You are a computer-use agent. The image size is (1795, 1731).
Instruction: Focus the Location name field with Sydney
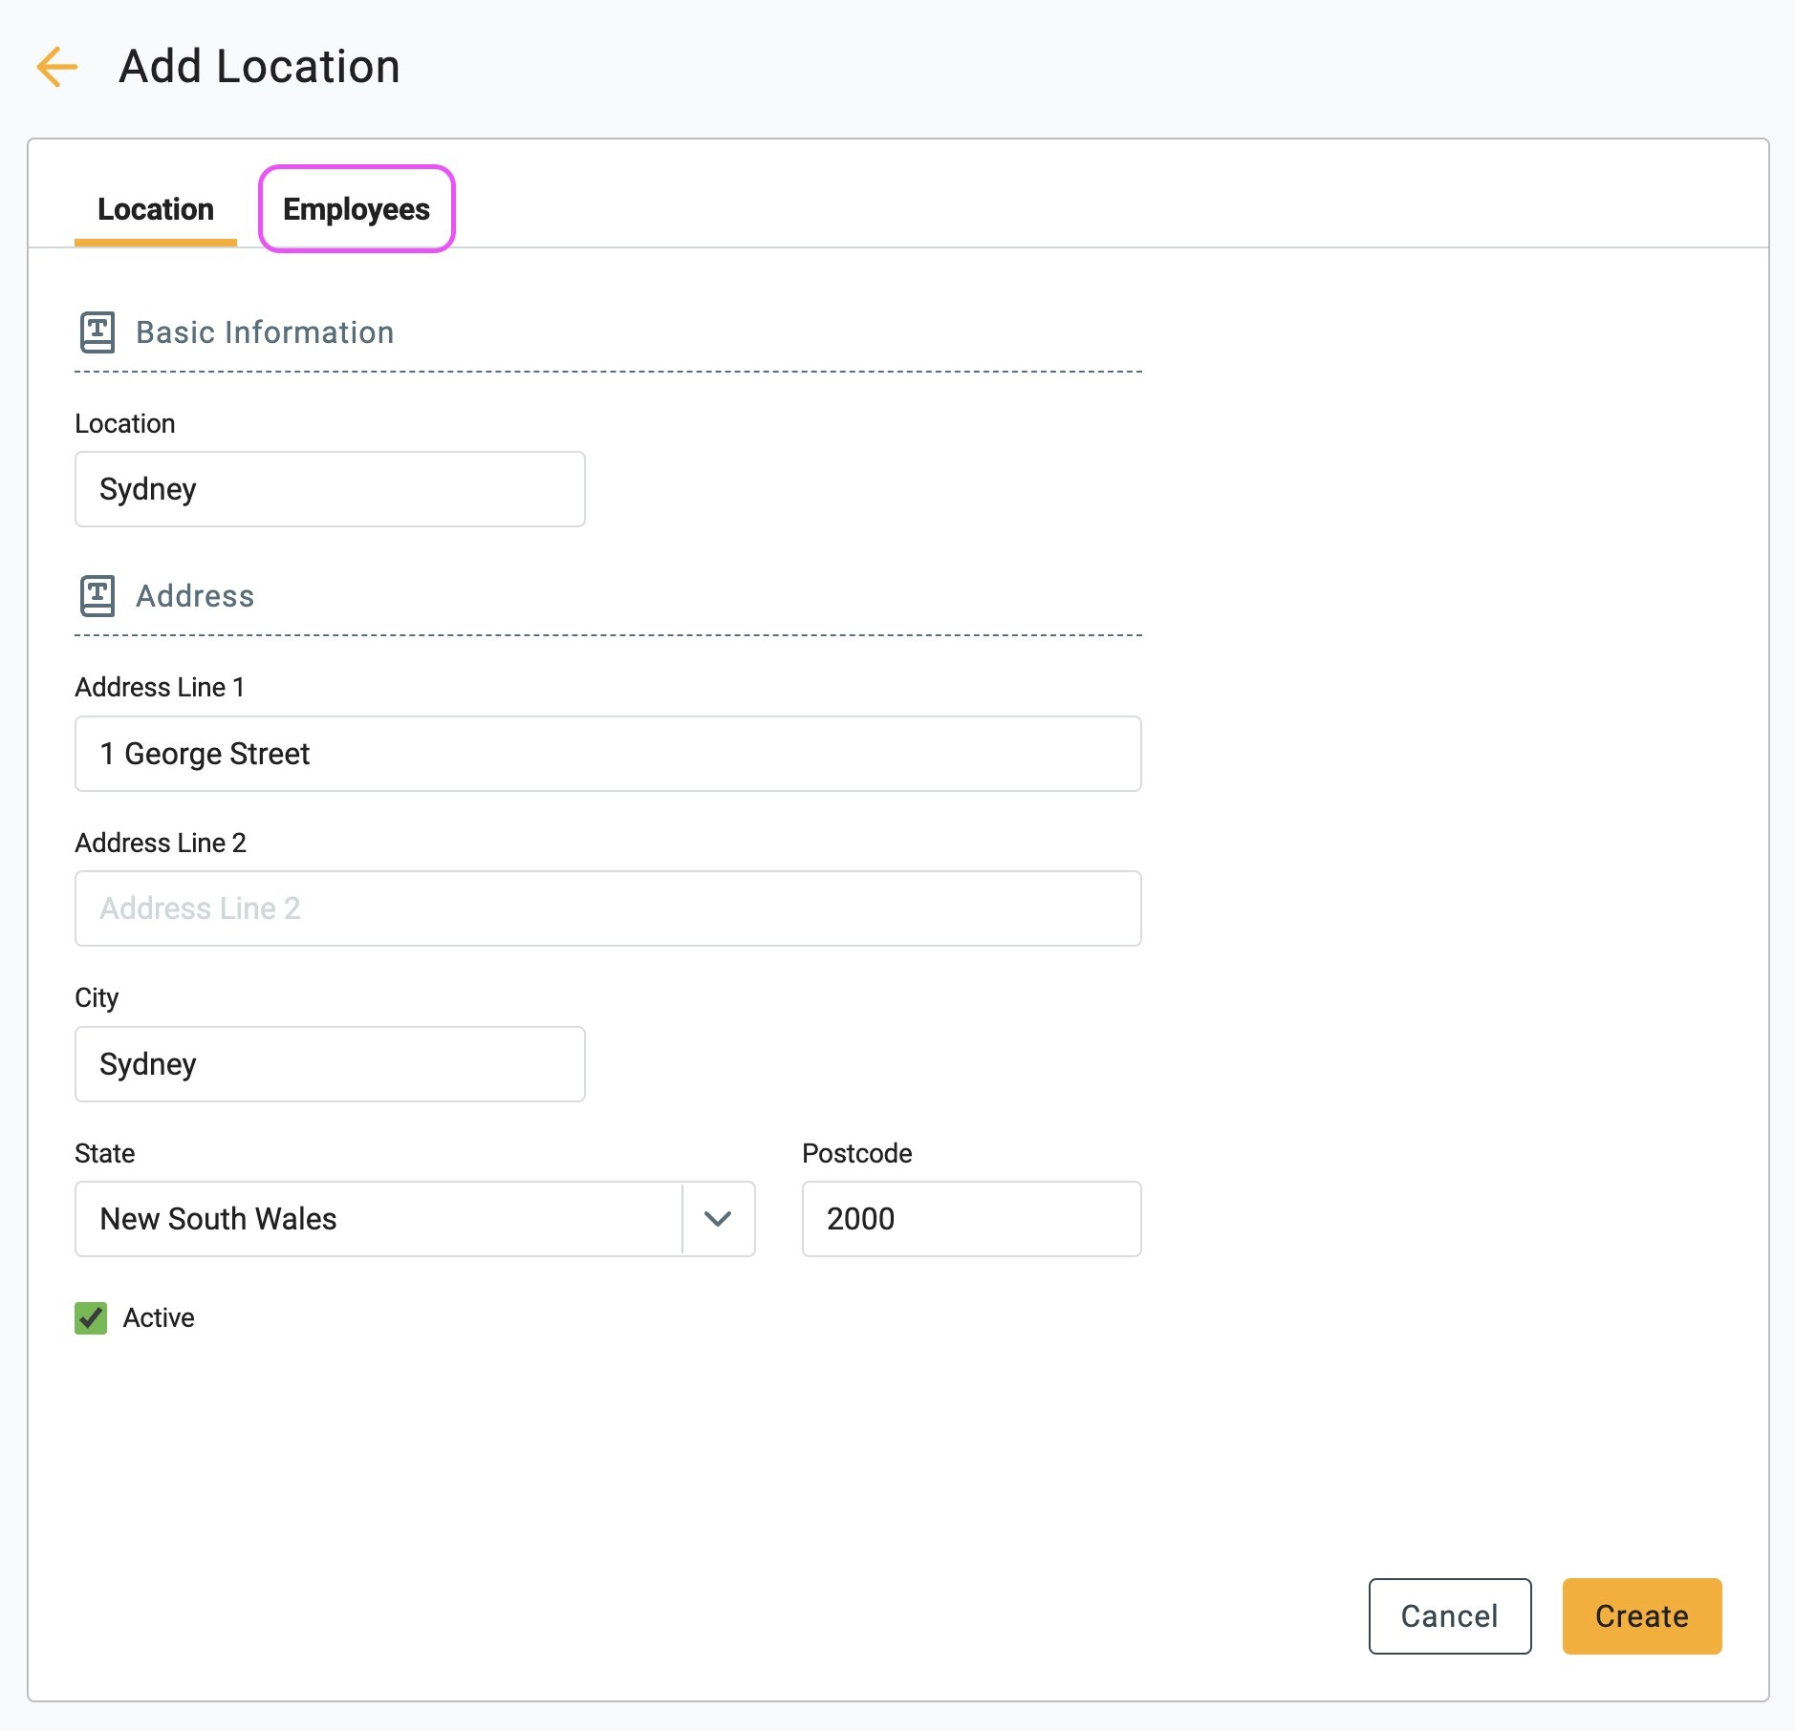[x=330, y=489]
